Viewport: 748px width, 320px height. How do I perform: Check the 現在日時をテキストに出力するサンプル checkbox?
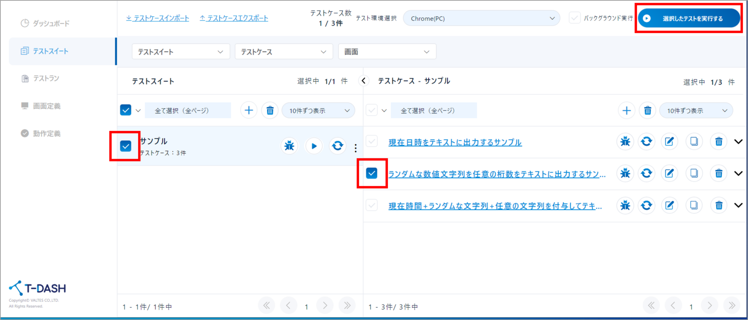[x=372, y=141]
